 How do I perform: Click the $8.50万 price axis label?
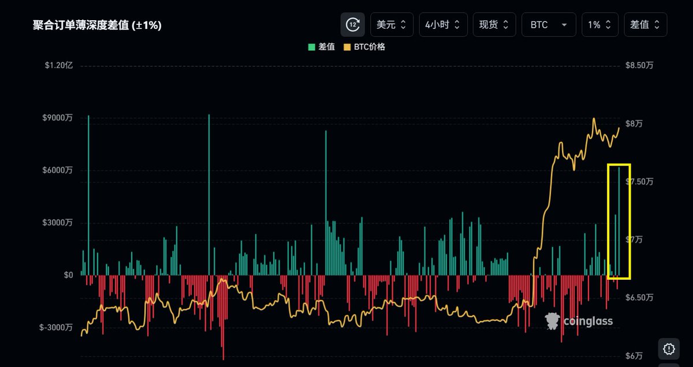[640, 66]
